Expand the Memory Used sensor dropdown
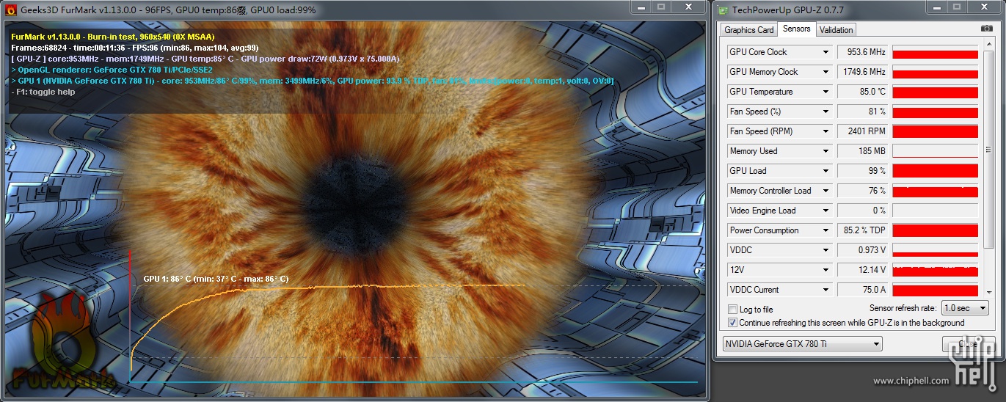This screenshot has height=402, width=1006. pos(825,151)
